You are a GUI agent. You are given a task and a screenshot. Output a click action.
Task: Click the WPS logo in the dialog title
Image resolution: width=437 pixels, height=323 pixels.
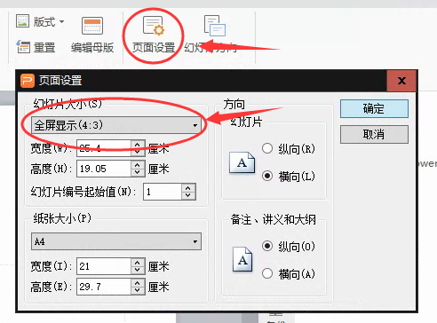pyautogui.click(x=28, y=81)
